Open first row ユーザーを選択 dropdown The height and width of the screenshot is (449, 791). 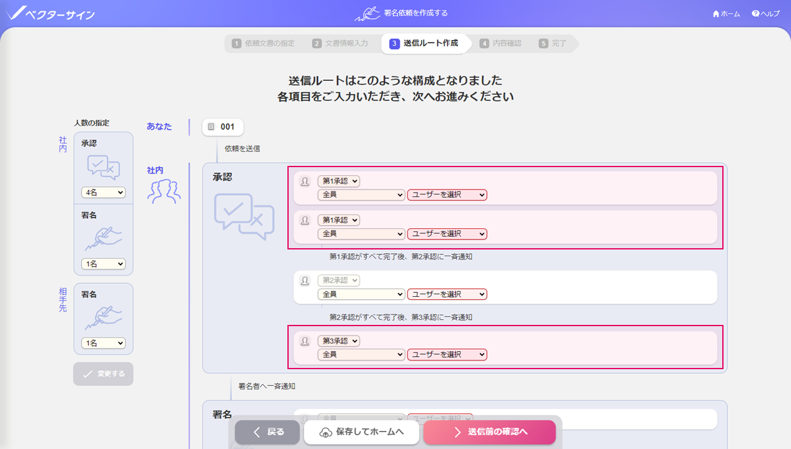(x=447, y=195)
